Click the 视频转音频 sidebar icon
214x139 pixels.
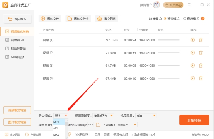[x=7, y=48]
